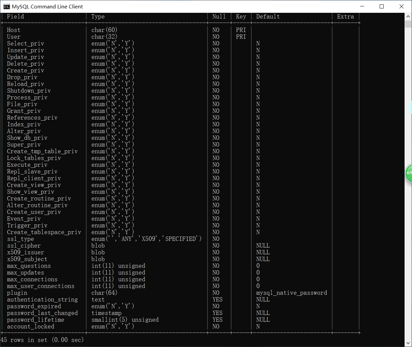Click the 'Event_priv' field
412x347 pixels.
pyautogui.click(x=24, y=219)
